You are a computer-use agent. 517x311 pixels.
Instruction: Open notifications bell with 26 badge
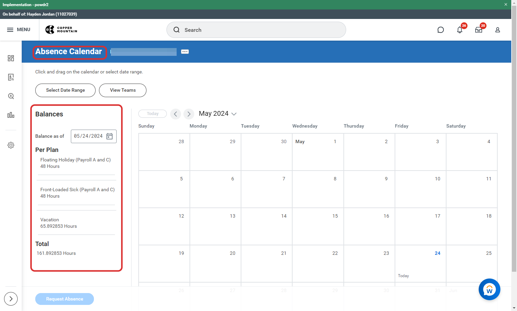(460, 30)
